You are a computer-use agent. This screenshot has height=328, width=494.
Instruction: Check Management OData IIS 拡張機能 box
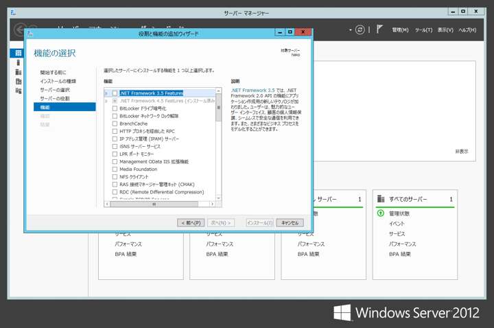click(x=115, y=162)
